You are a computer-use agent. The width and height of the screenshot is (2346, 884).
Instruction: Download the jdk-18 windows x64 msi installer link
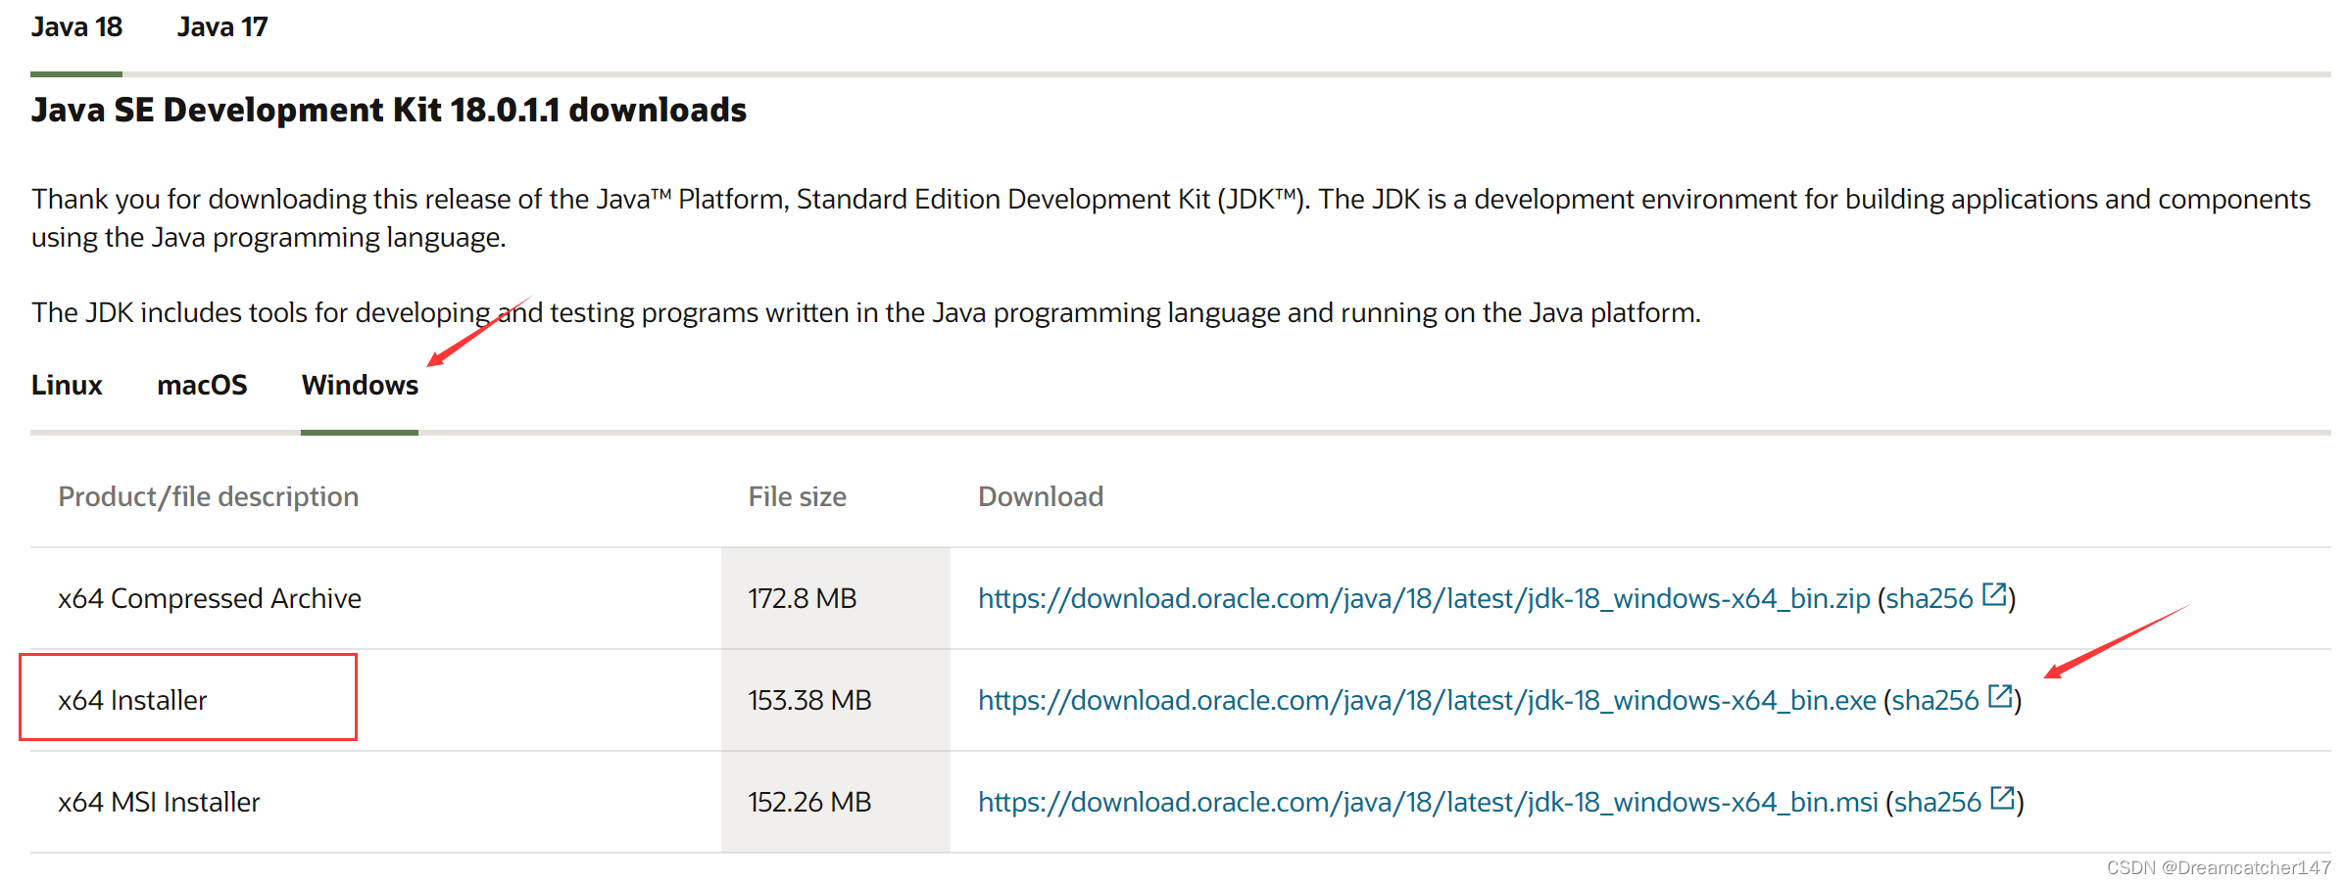click(1428, 802)
